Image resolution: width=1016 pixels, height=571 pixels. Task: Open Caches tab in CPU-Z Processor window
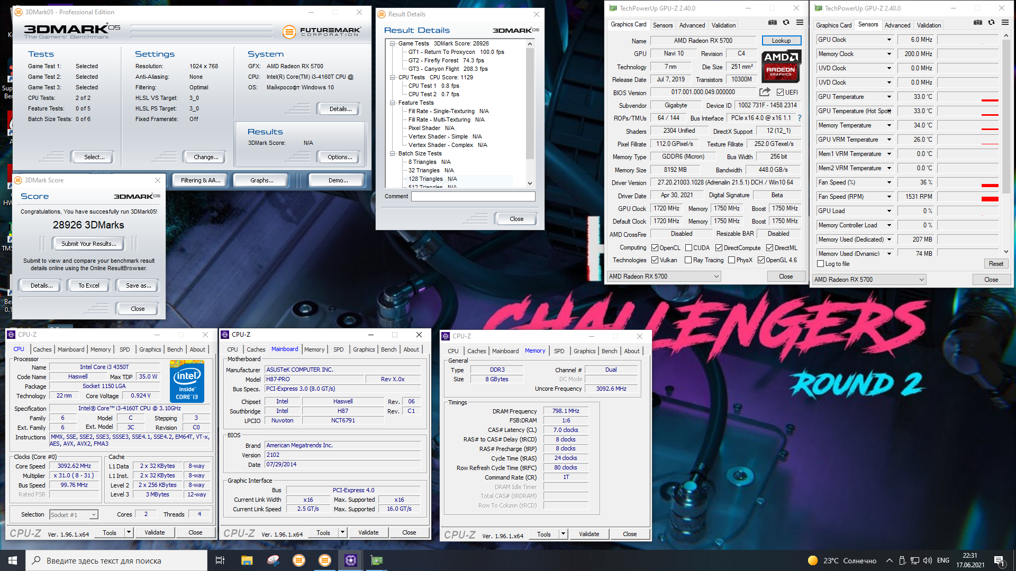pos(42,349)
